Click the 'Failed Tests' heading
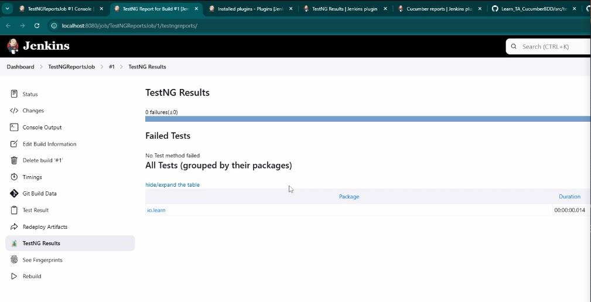 pyautogui.click(x=168, y=136)
